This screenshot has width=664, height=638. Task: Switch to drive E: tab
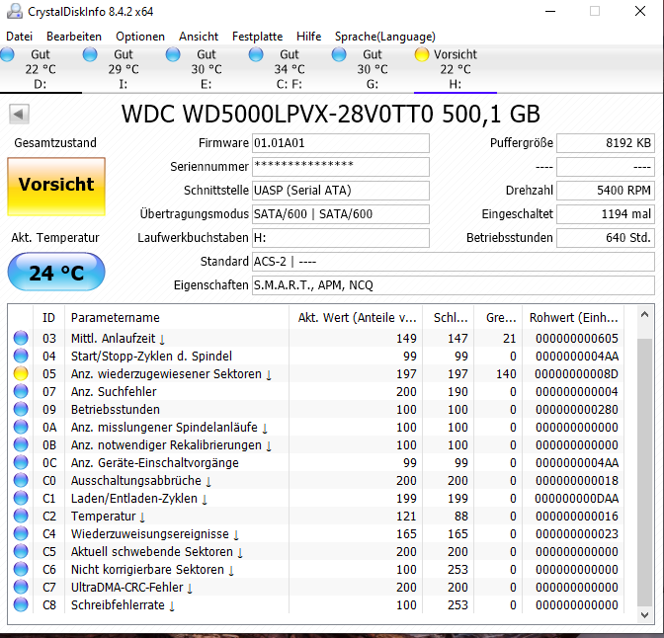pos(207,69)
